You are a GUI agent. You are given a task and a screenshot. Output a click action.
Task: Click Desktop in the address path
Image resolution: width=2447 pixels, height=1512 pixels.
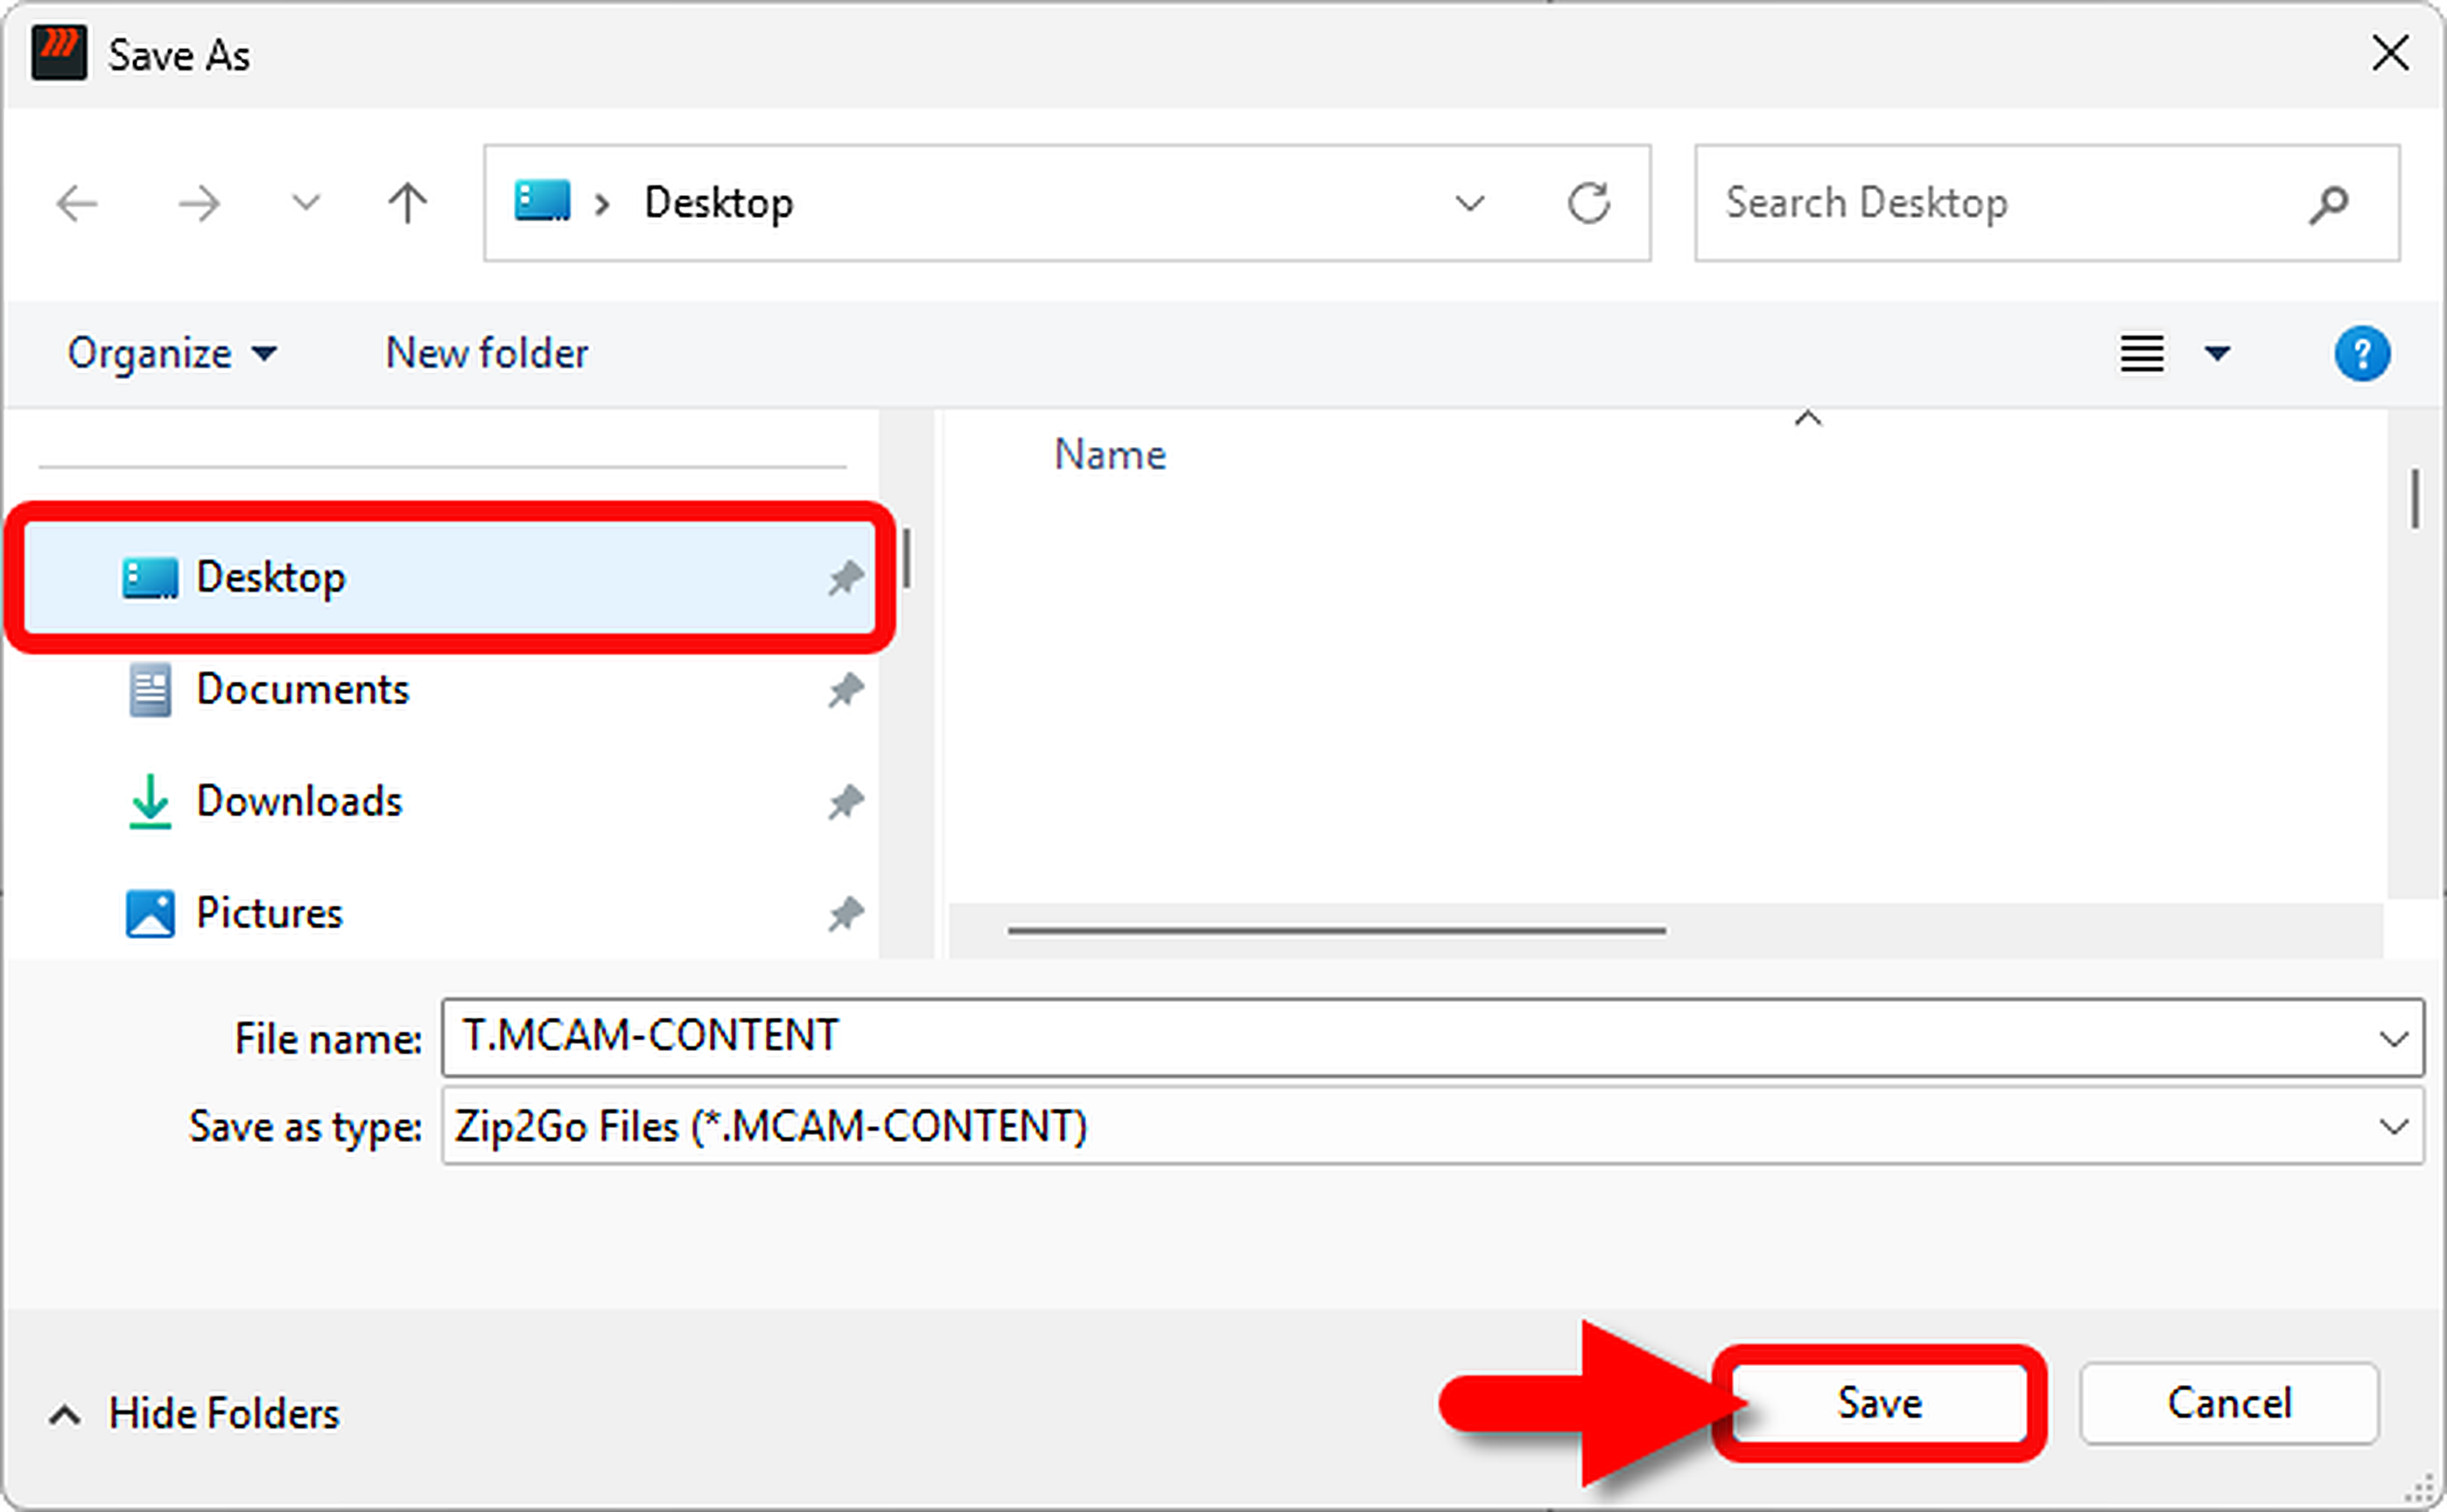tap(718, 203)
